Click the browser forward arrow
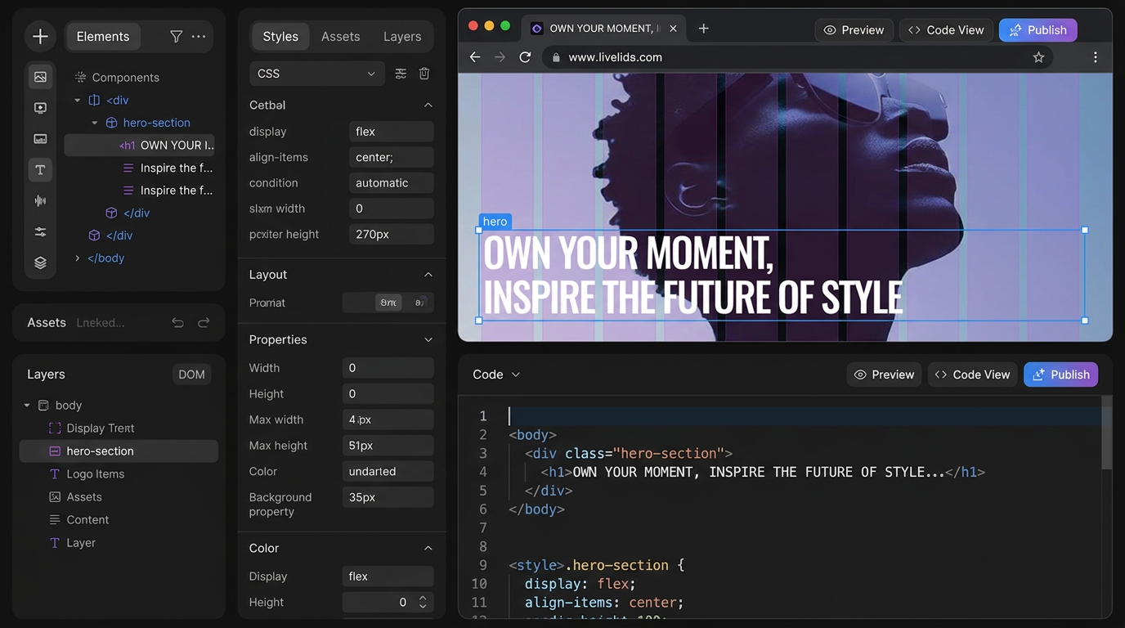 tap(500, 57)
